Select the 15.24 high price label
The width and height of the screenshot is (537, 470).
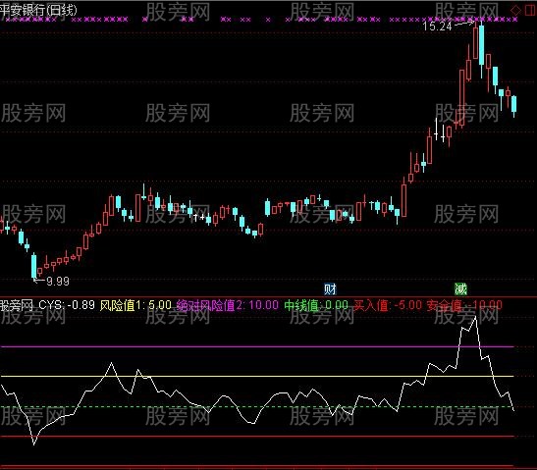pos(437,26)
